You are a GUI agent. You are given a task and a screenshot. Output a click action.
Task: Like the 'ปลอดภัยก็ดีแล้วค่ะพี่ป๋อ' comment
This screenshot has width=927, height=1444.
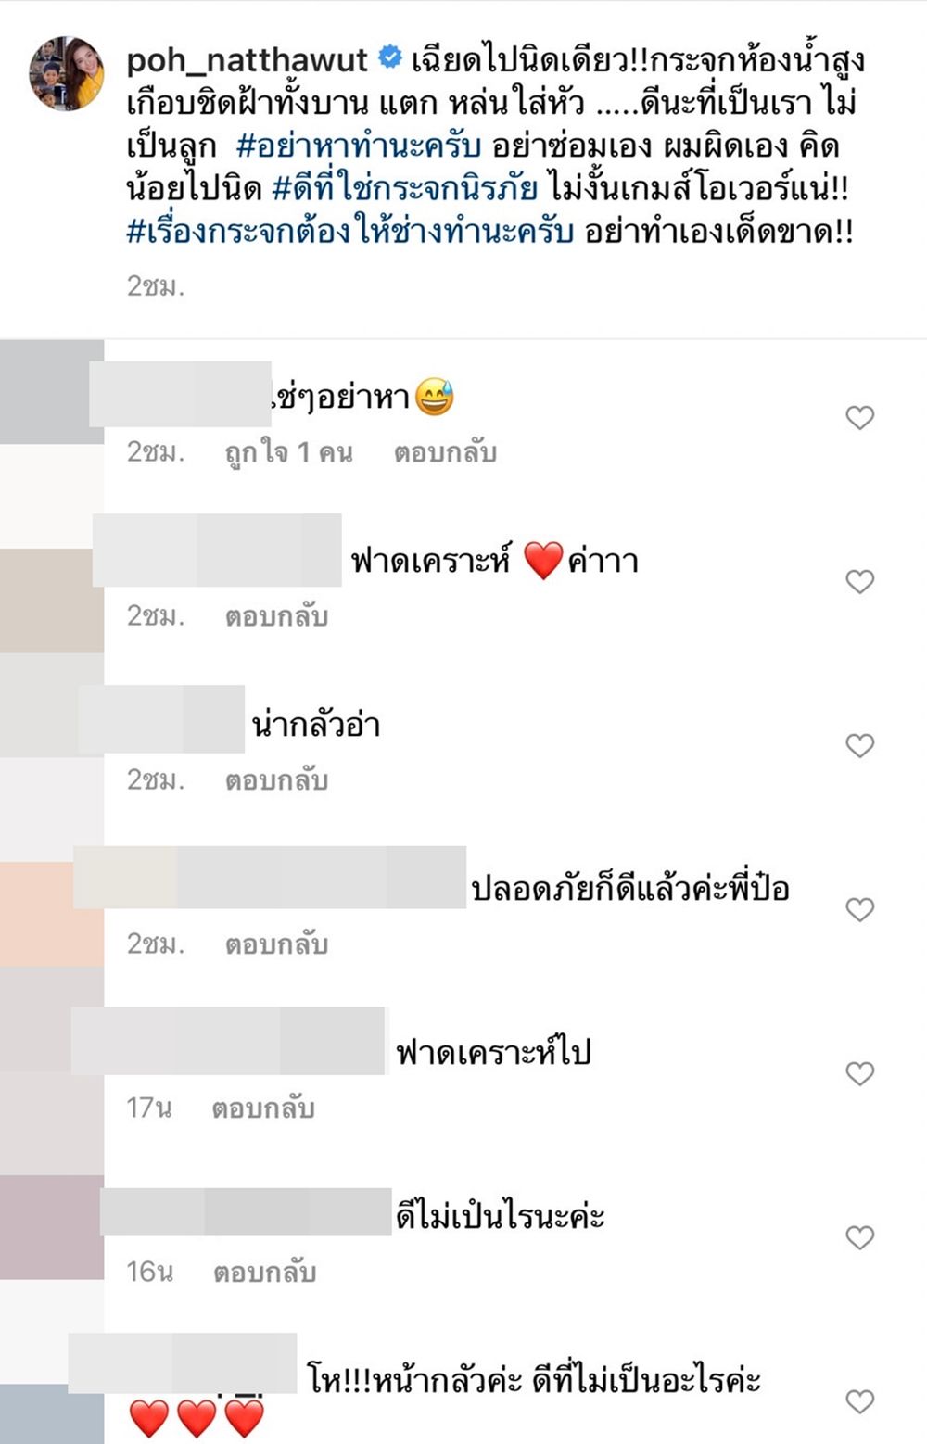coord(860,910)
